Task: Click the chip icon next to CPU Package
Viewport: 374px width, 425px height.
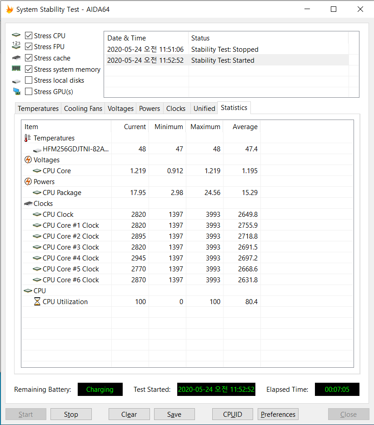Action: click(37, 192)
